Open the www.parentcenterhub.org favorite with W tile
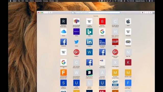The width and height of the screenshot is (163, 92). pyautogui.click(x=76, y=73)
